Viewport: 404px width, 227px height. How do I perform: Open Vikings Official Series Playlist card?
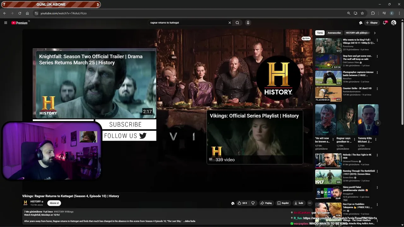point(255,137)
